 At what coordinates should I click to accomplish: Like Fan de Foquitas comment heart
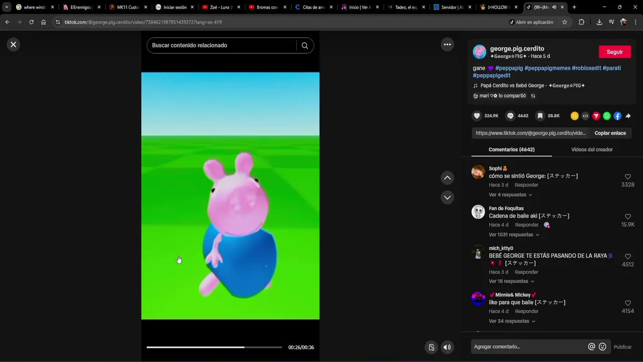pyautogui.click(x=628, y=217)
